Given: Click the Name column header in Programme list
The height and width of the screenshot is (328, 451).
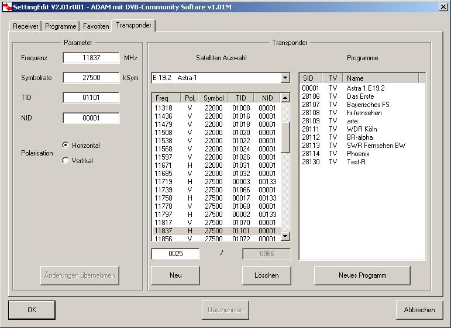Looking at the screenshot, I should click(381, 78).
